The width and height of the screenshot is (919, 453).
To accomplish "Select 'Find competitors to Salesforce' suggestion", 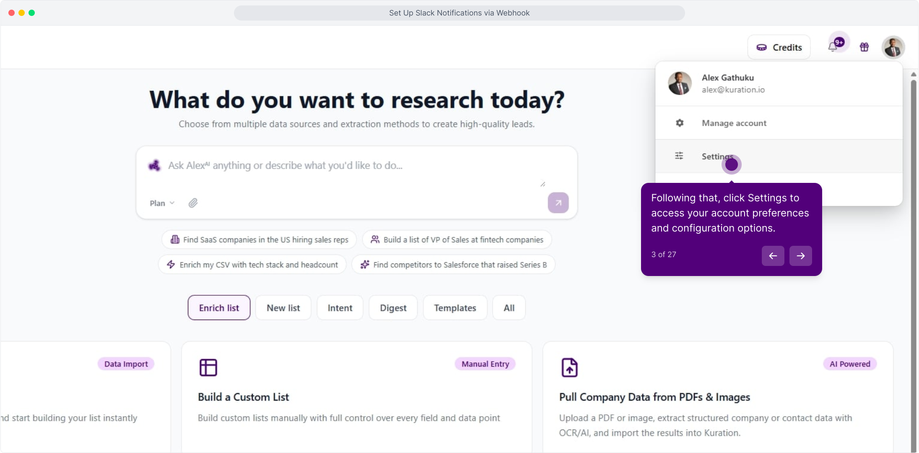I will point(454,265).
